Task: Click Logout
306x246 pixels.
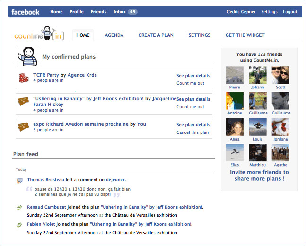Action: [290, 12]
